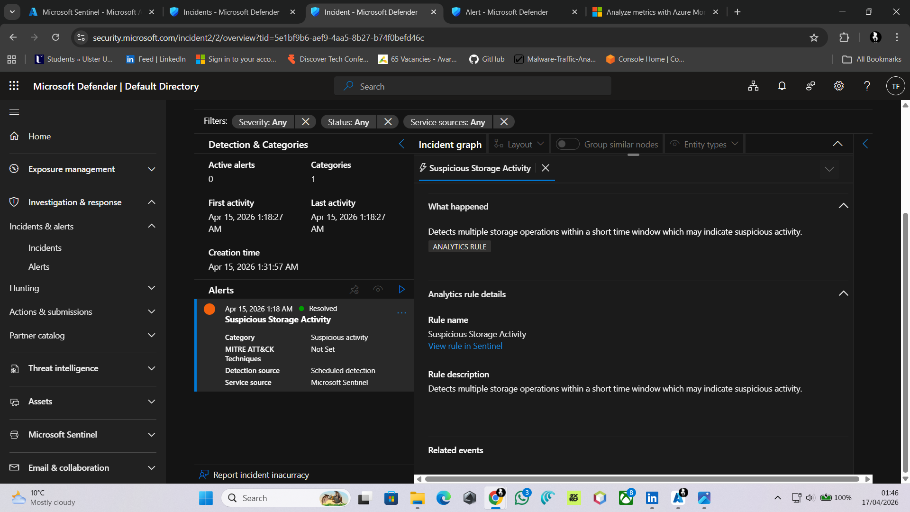Open Incidents in the sidebar
This screenshot has width=910, height=512.
[45, 247]
